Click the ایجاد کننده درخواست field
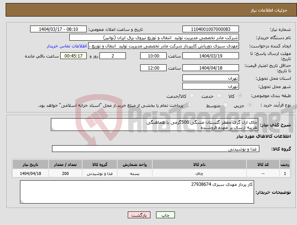 (164, 46)
